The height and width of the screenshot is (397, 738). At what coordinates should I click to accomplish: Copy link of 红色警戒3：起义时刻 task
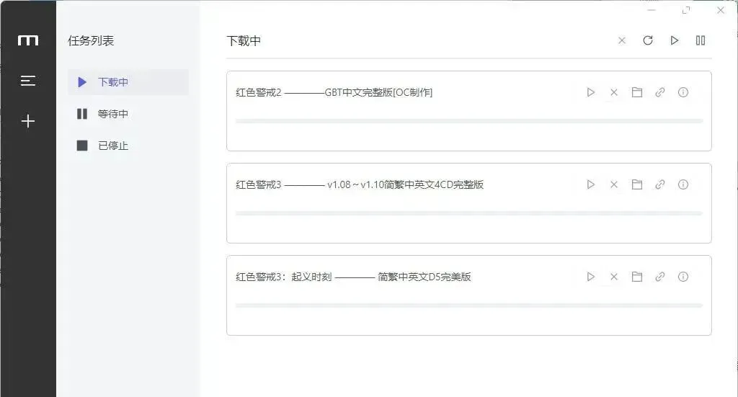pos(660,277)
